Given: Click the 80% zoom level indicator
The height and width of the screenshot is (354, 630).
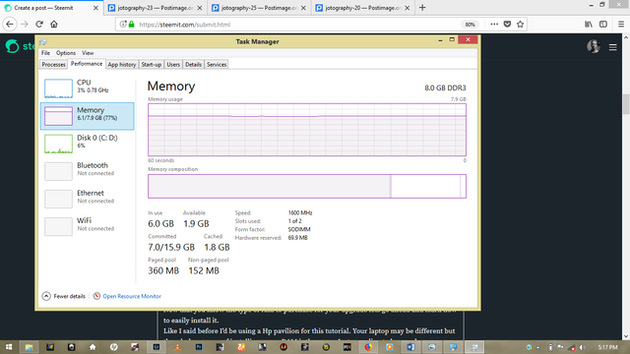Looking at the screenshot, I should point(471,25).
